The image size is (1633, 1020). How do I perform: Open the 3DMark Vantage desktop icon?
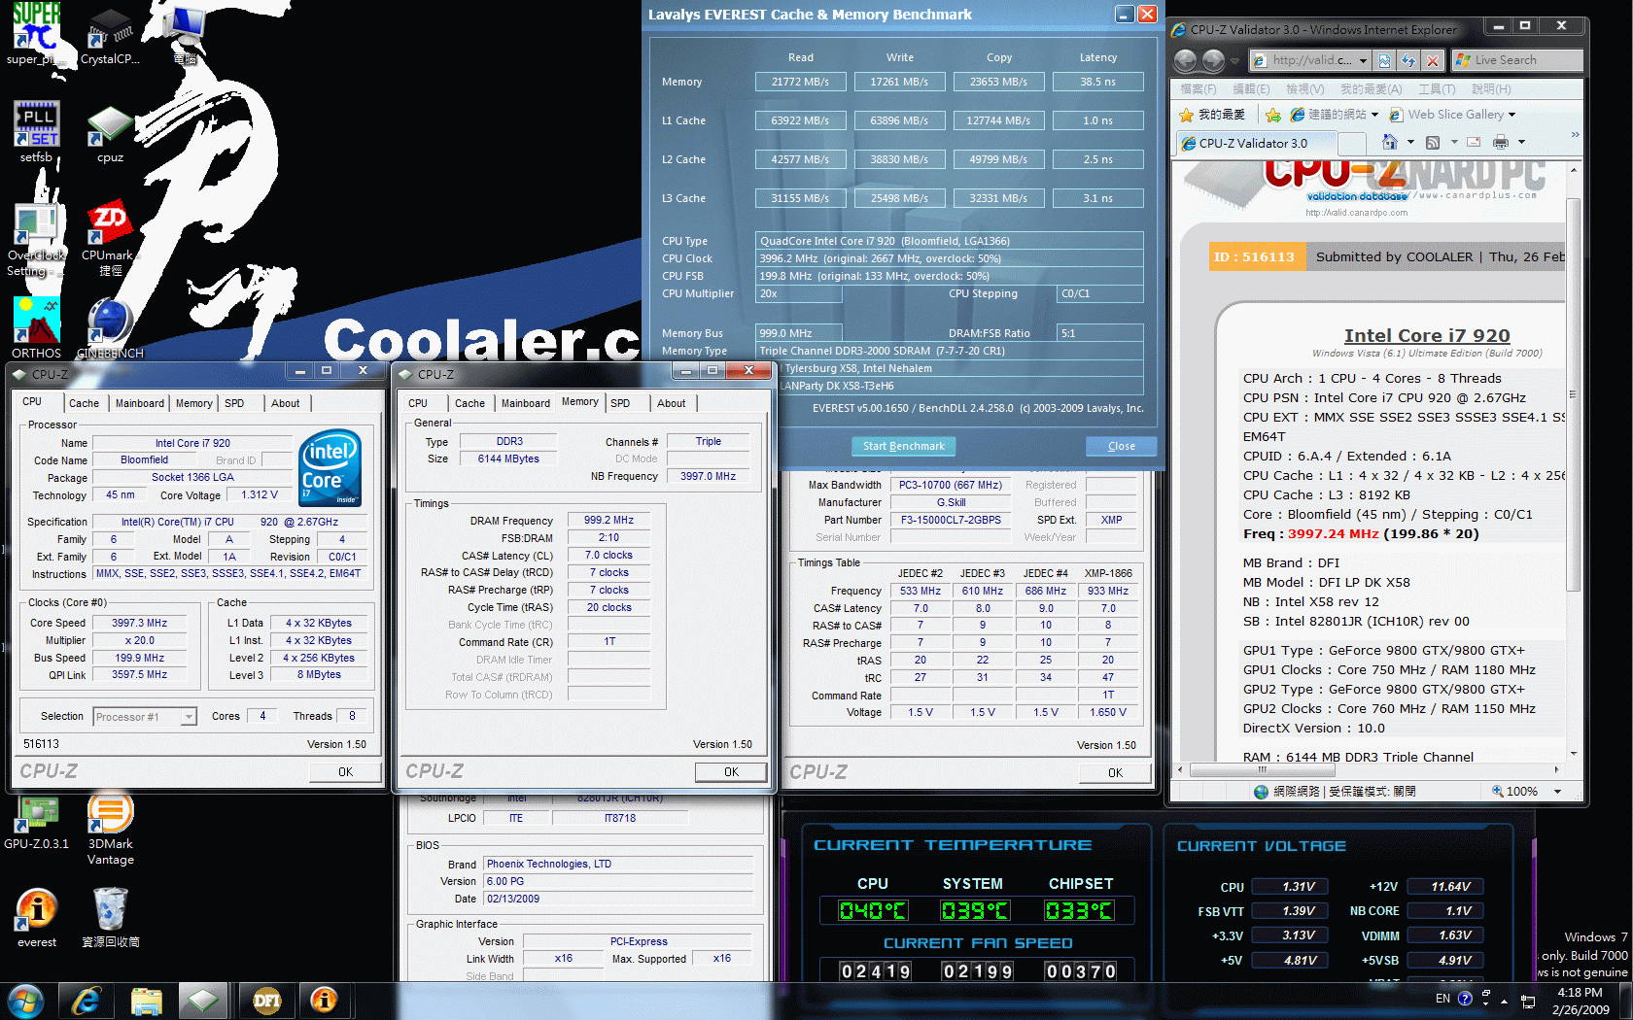coord(110,828)
